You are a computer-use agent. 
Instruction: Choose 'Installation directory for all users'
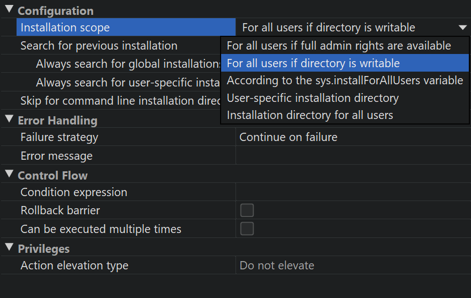310,115
